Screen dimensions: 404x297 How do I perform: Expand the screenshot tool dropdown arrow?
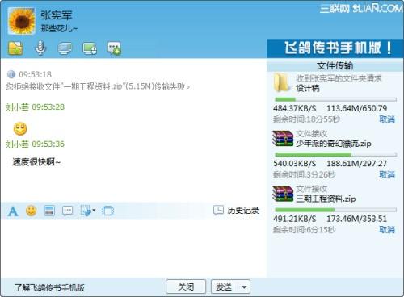[x=94, y=210]
